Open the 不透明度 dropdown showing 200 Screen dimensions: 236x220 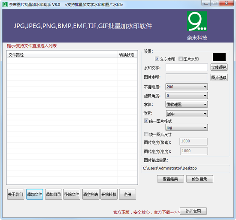[x=187, y=87]
